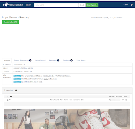Open the OpenPhish link
135x129 pixels.
tap(25, 82)
